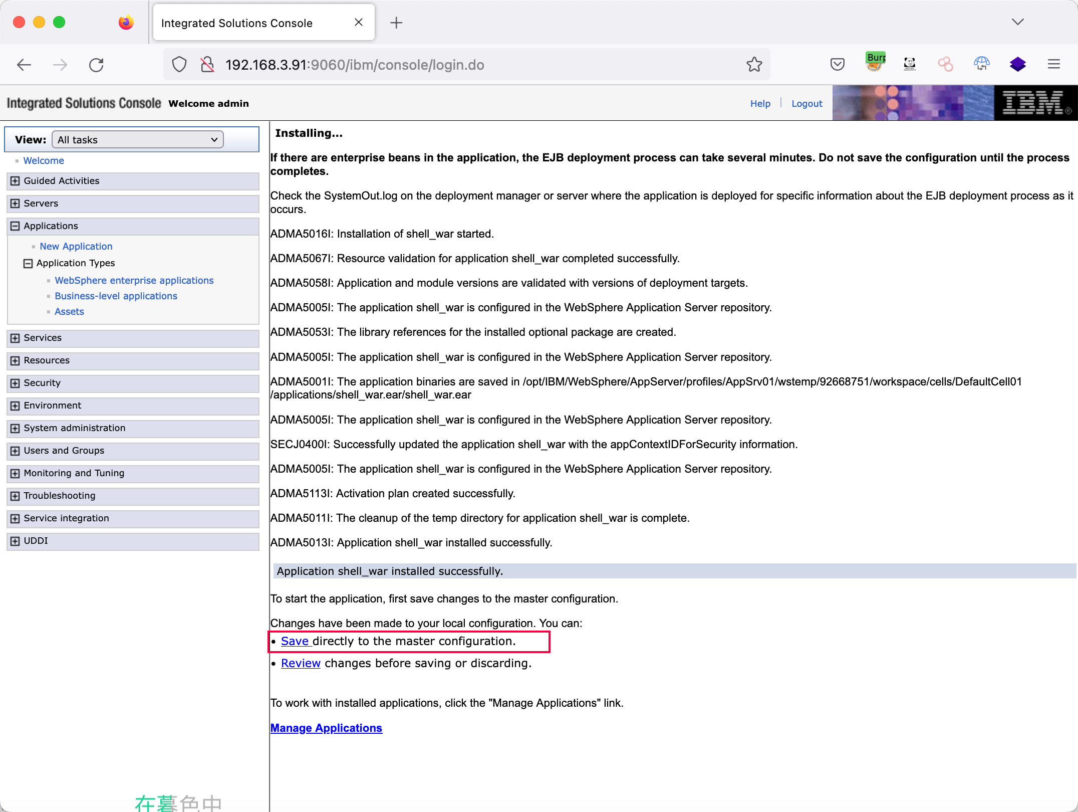Click the insecure connection lock icon
1078x812 pixels.
207,65
